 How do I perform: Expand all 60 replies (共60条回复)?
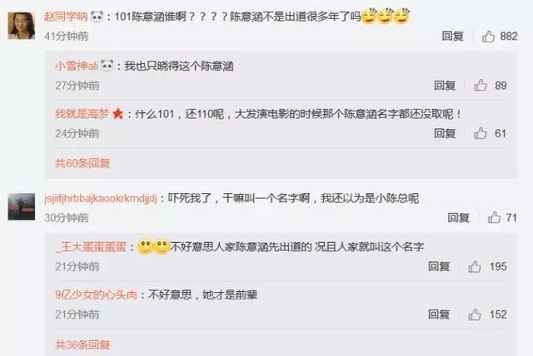82,163
